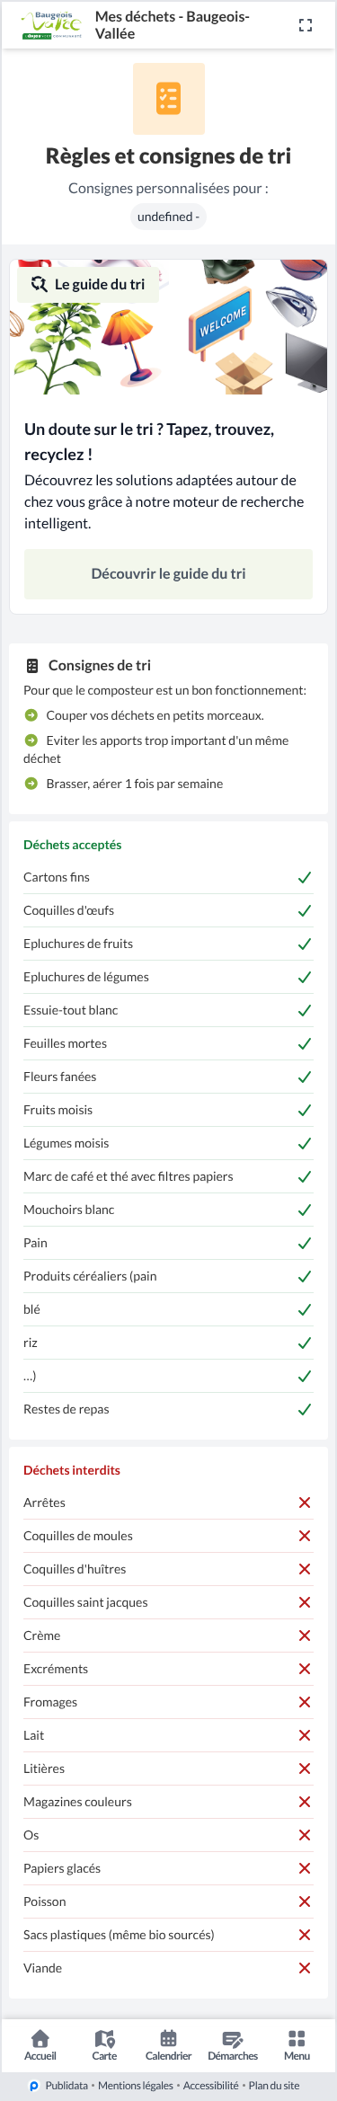Click green checkmark beside Restes de repas
The image size is (337, 2101).
click(305, 1409)
